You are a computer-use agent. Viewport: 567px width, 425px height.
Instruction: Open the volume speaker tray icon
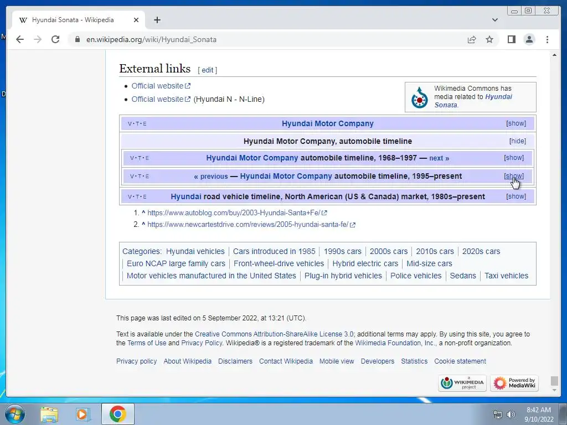[x=511, y=414]
